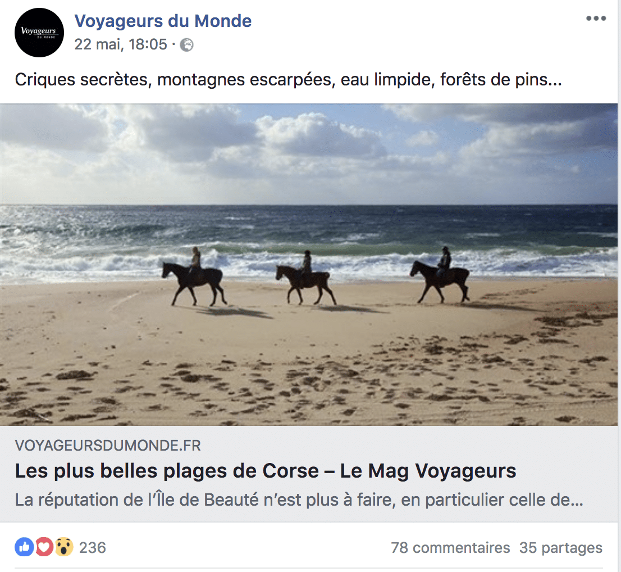Click the cloudy sky area of the link image
The width and height of the screenshot is (621, 572).
click(x=309, y=154)
